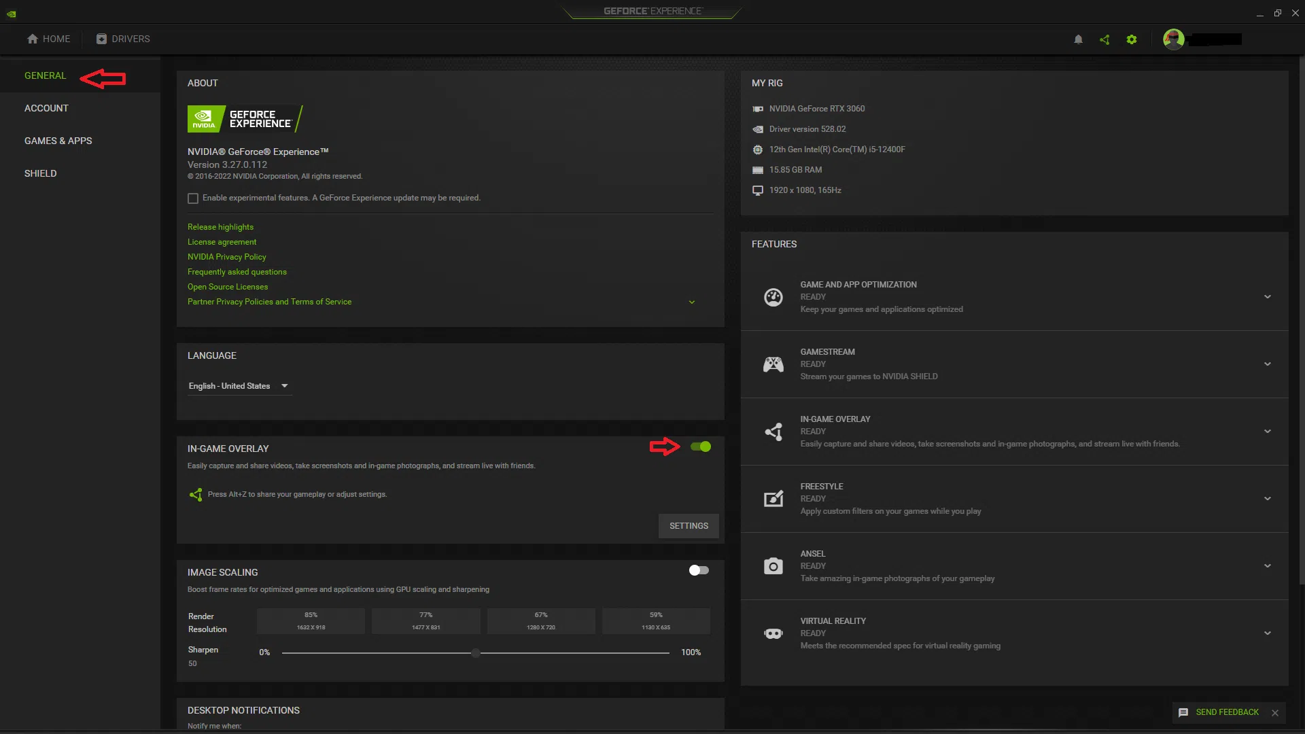Expand Game and App Optimization feature
The width and height of the screenshot is (1305, 734).
coord(1267,297)
